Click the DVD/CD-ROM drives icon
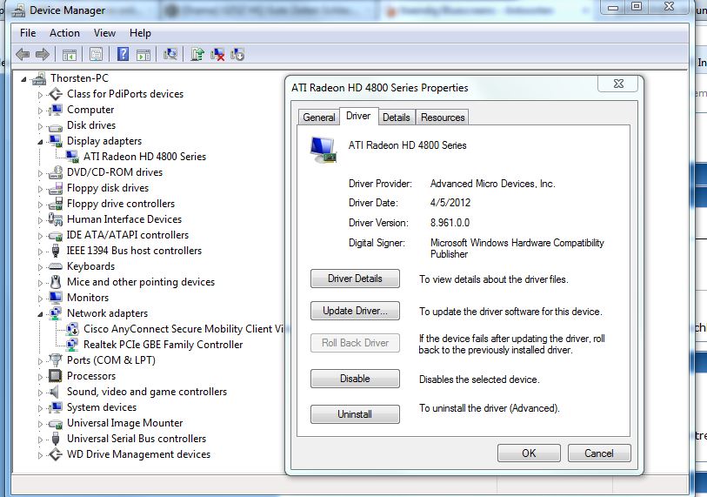This screenshot has height=497, width=707. click(x=56, y=172)
